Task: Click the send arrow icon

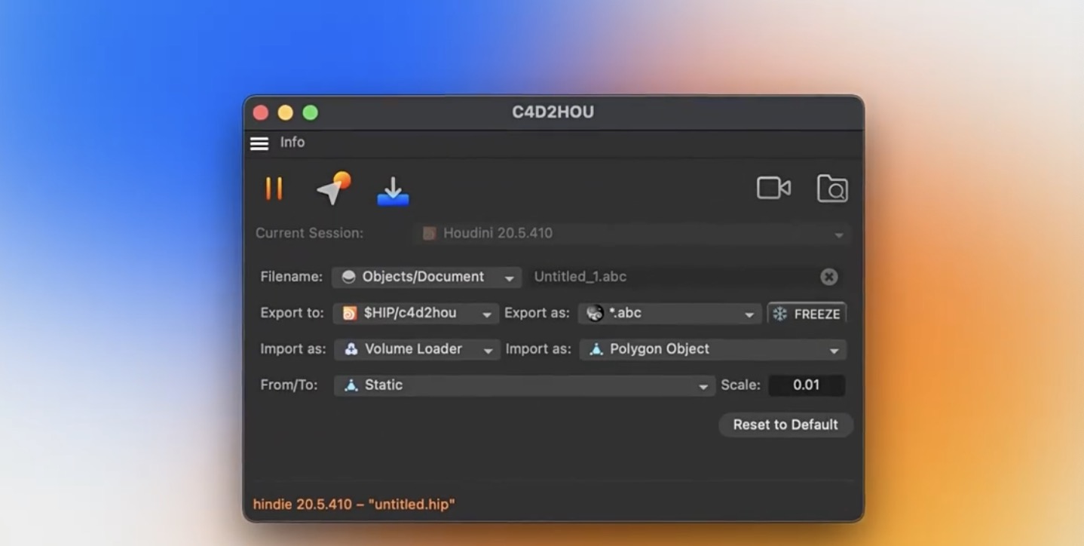Action: pos(333,189)
